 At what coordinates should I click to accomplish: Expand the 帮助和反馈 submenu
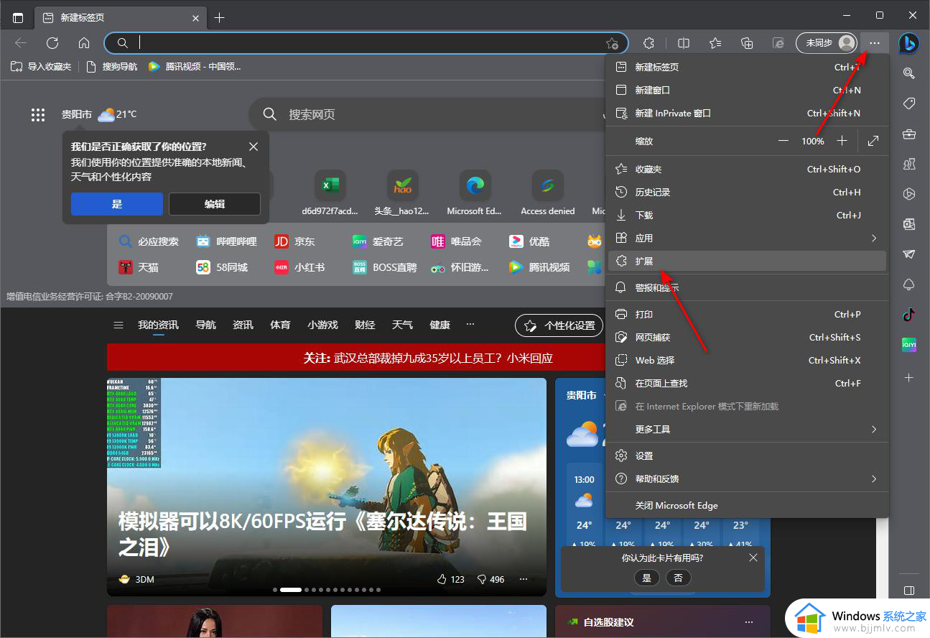pos(747,478)
